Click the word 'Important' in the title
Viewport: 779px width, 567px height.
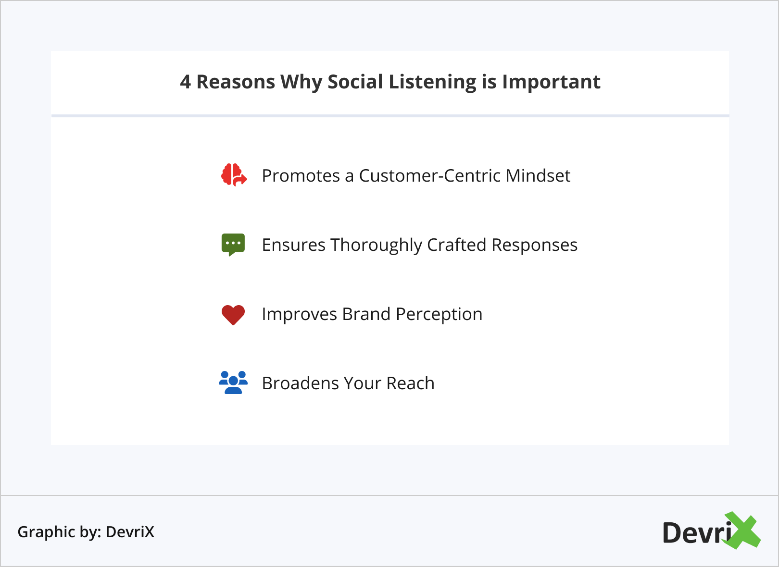coord(551,82)
